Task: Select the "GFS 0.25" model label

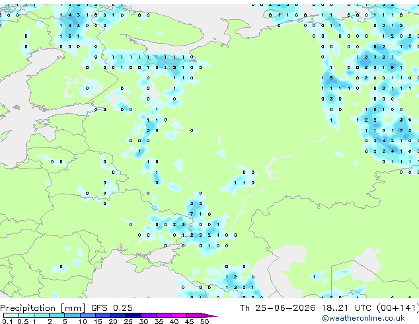Action: tap(112, 308)
